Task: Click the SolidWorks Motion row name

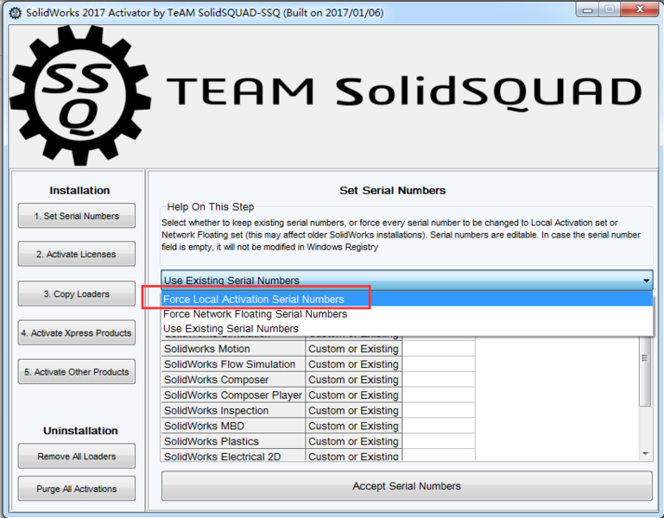Action: pos(233,349)
